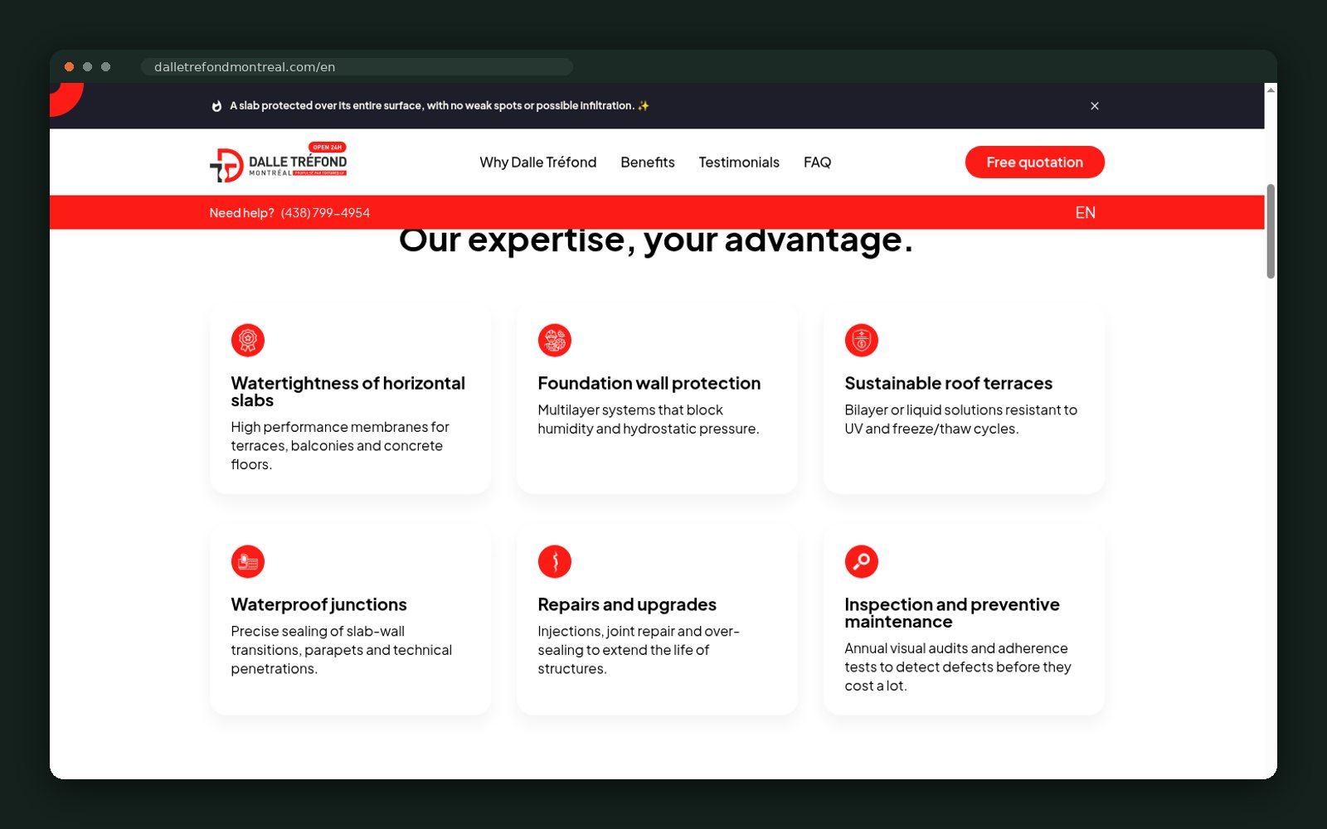Click the flame icon in announcement bar
Viewport: 1327px width, 829px height.
coord(216,106)
